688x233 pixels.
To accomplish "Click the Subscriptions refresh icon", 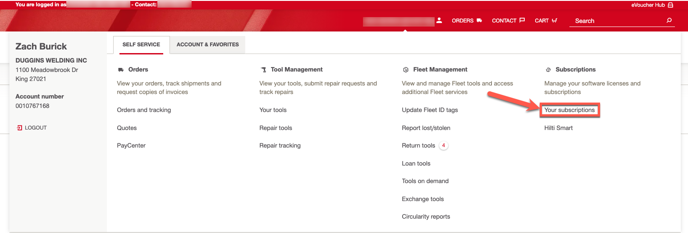I will (548, 70).
